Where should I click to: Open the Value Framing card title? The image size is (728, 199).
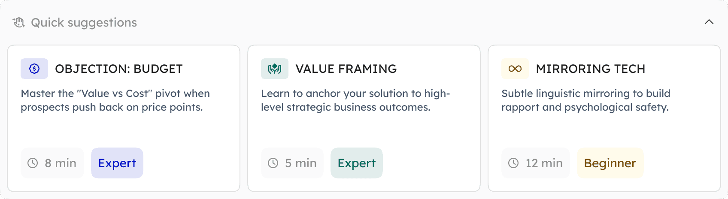(x=346, y=69)
